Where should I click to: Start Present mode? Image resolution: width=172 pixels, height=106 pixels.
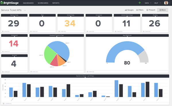151,10
